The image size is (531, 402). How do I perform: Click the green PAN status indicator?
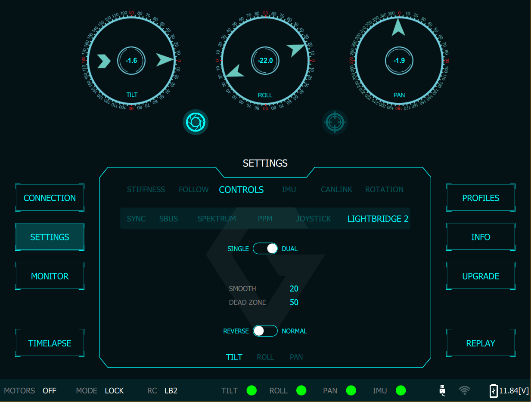click(351, 390)
